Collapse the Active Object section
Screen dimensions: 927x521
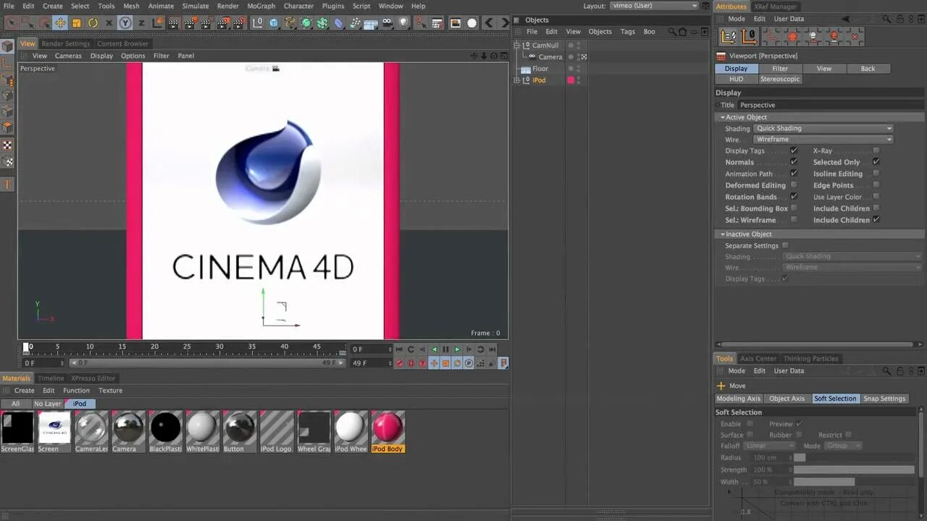722,117
